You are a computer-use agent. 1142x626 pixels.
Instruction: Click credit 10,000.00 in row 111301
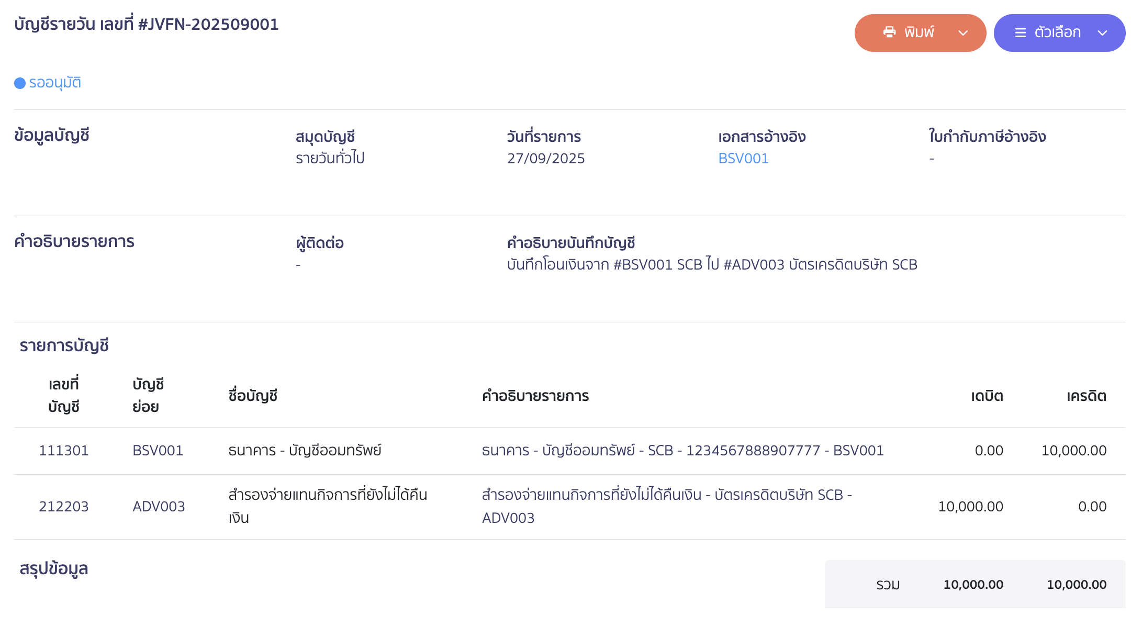pos(1074,451)
